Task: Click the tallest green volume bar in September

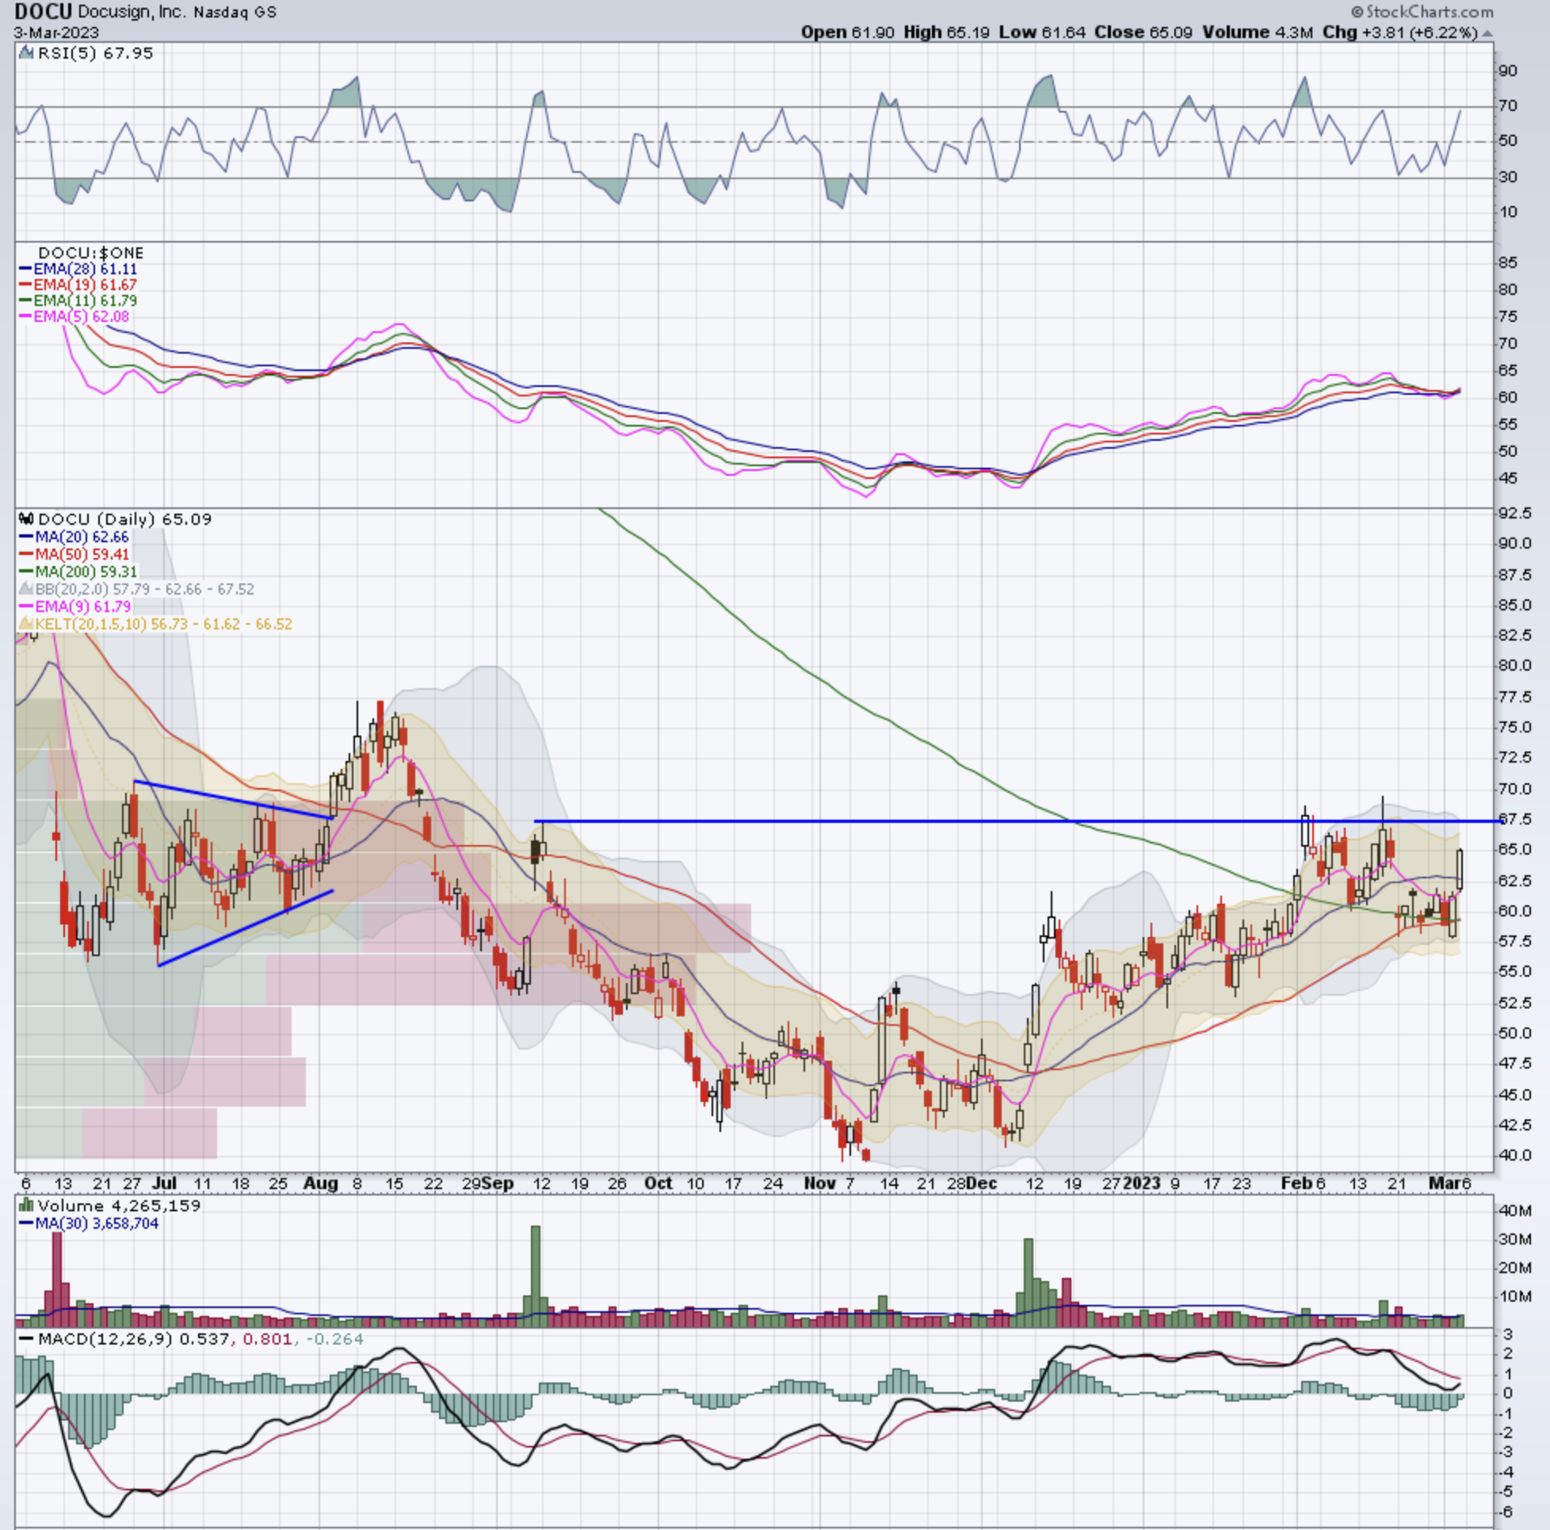Action: (535, 1276)
